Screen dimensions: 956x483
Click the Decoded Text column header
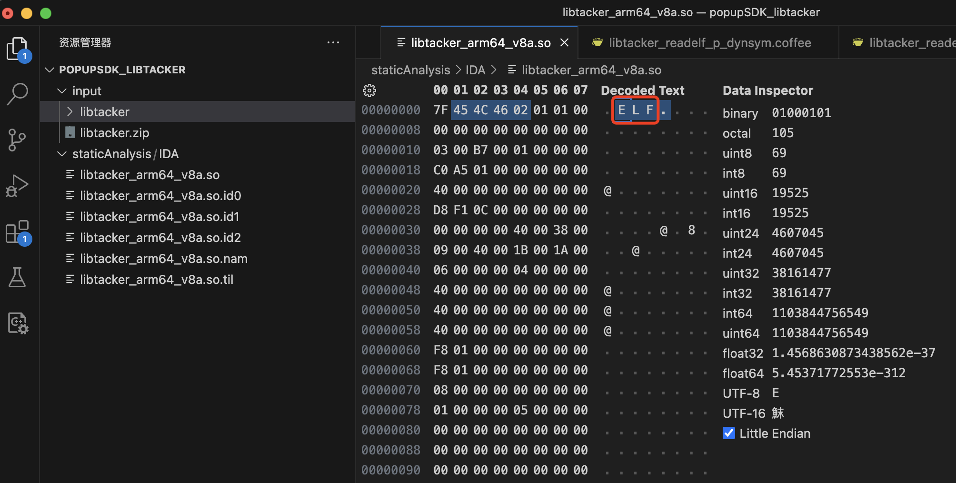(x=642, y=91)
